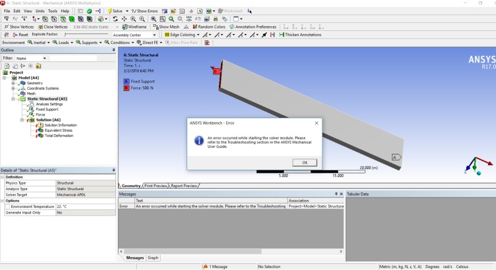Toggle Random Colors

click(209, 27)
